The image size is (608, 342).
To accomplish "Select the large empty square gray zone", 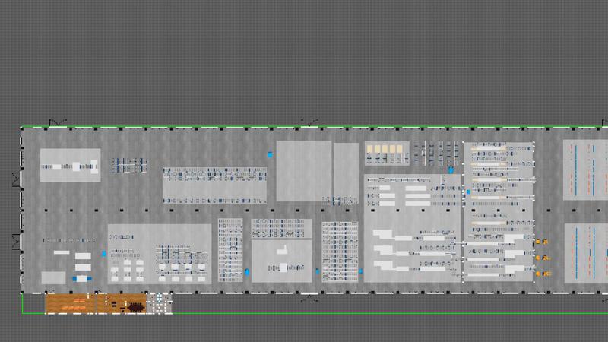I will click(x=303, y=170).
